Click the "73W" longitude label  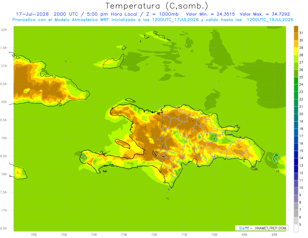click(x=124, y=235)
